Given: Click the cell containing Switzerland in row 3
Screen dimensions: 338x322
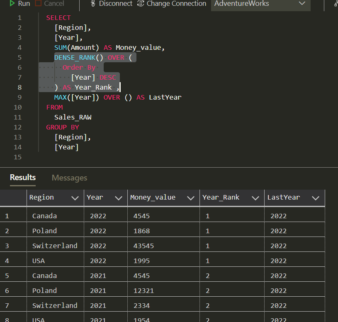Looking at the screenshot, I should [55, 245].
